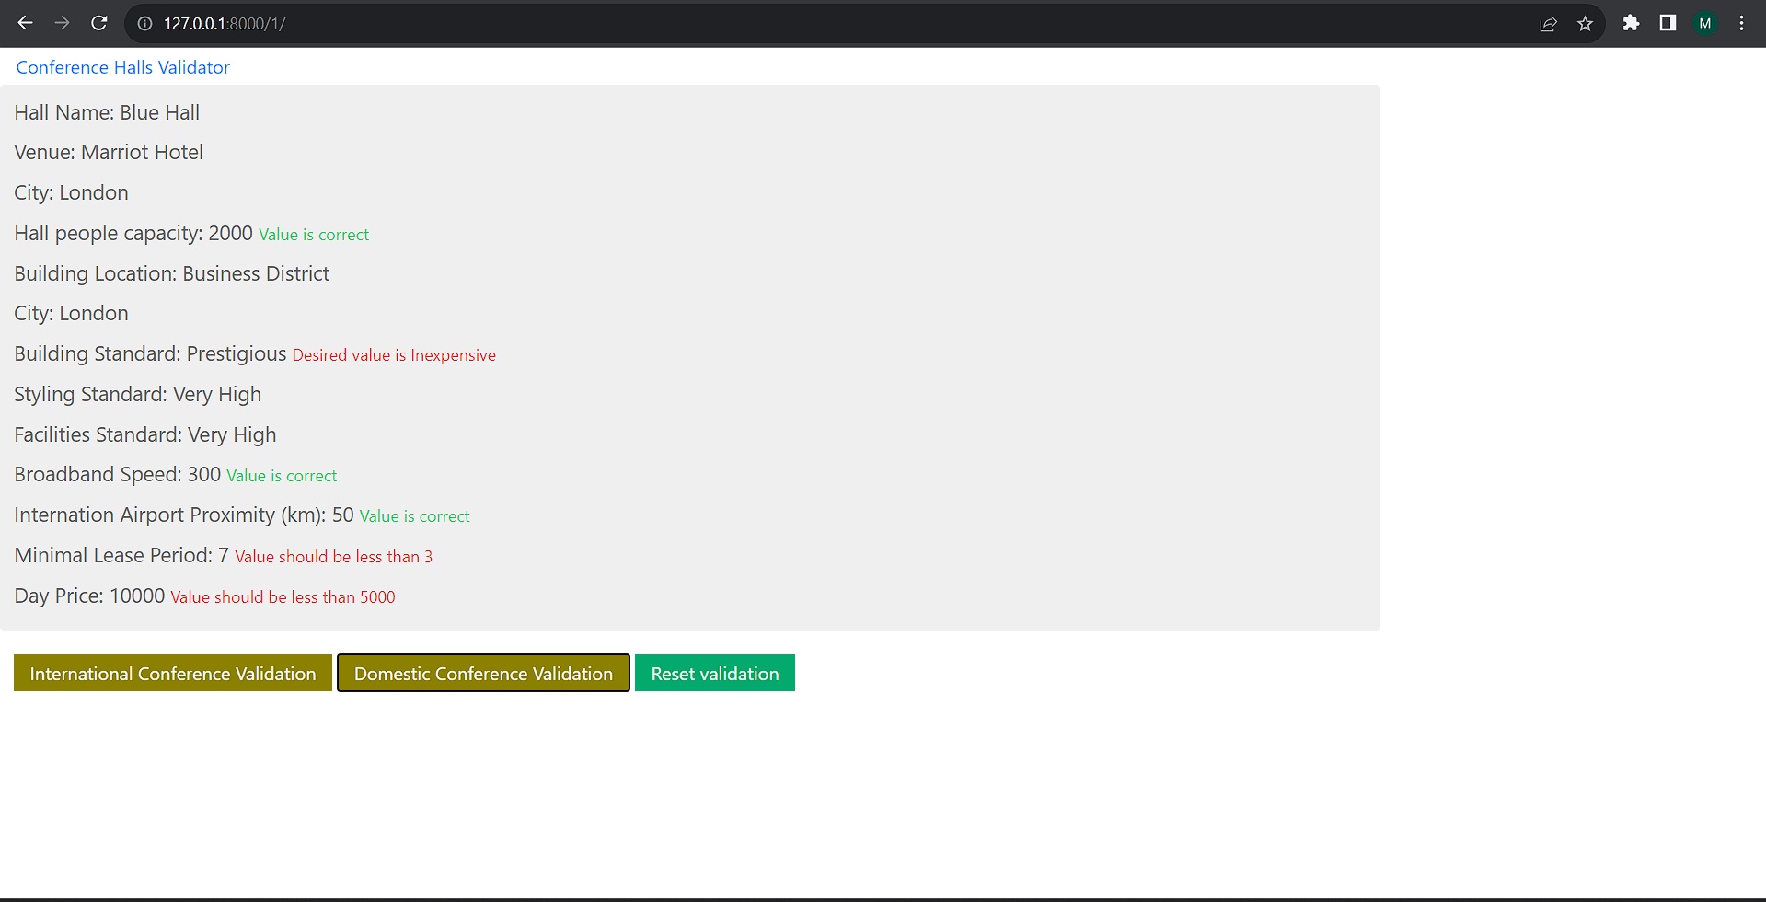Click the Reset validation button
The image size is (1766, 902).
tap(714, 673)
